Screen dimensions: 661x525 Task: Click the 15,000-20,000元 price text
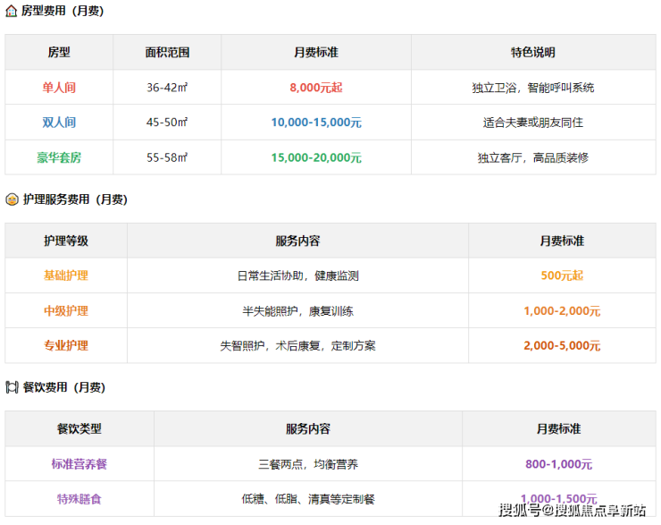(x=315, y=157)
